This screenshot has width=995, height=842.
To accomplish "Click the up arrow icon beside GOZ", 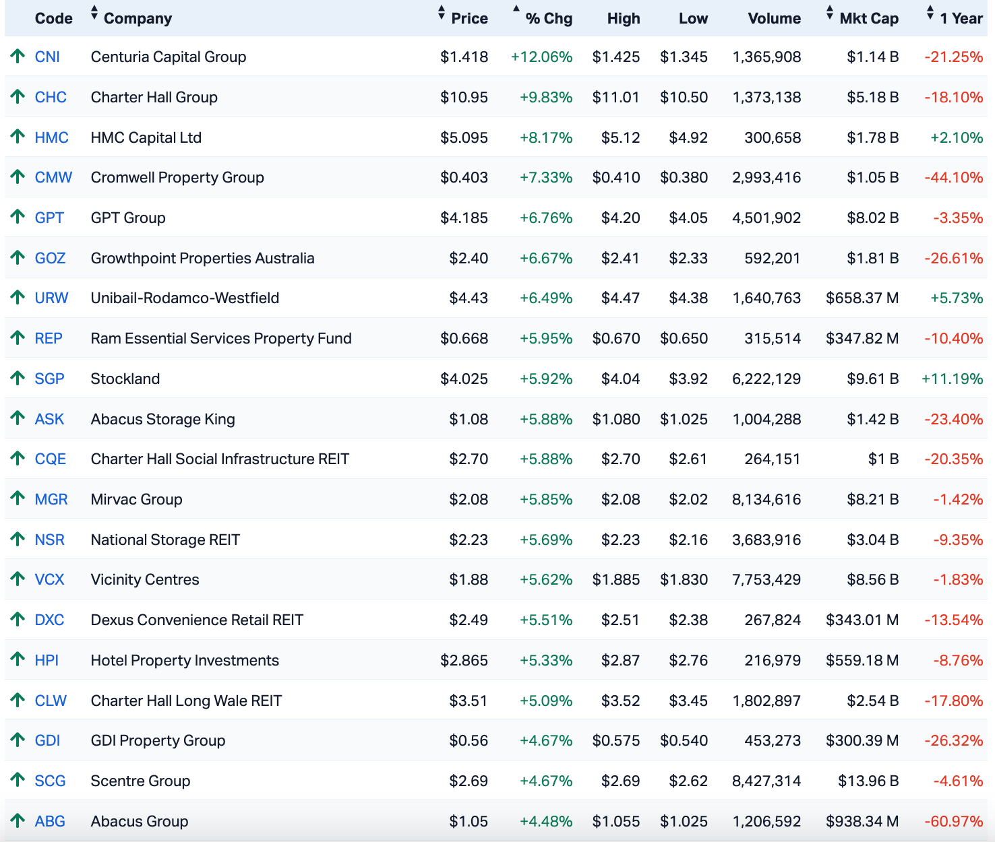I will point(18,257).
